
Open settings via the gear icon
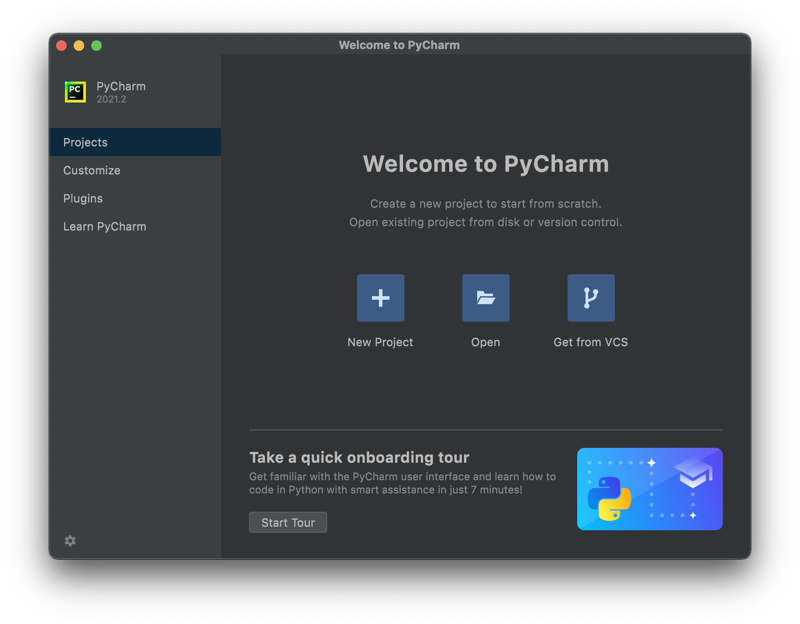pyautogui.click(x=70, y=541)
